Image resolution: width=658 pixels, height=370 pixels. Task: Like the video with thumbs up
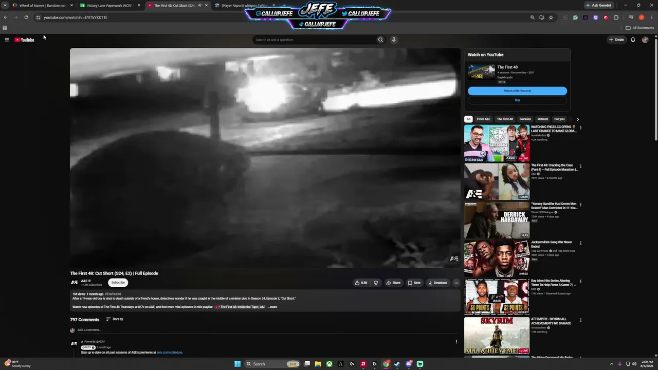361,283
